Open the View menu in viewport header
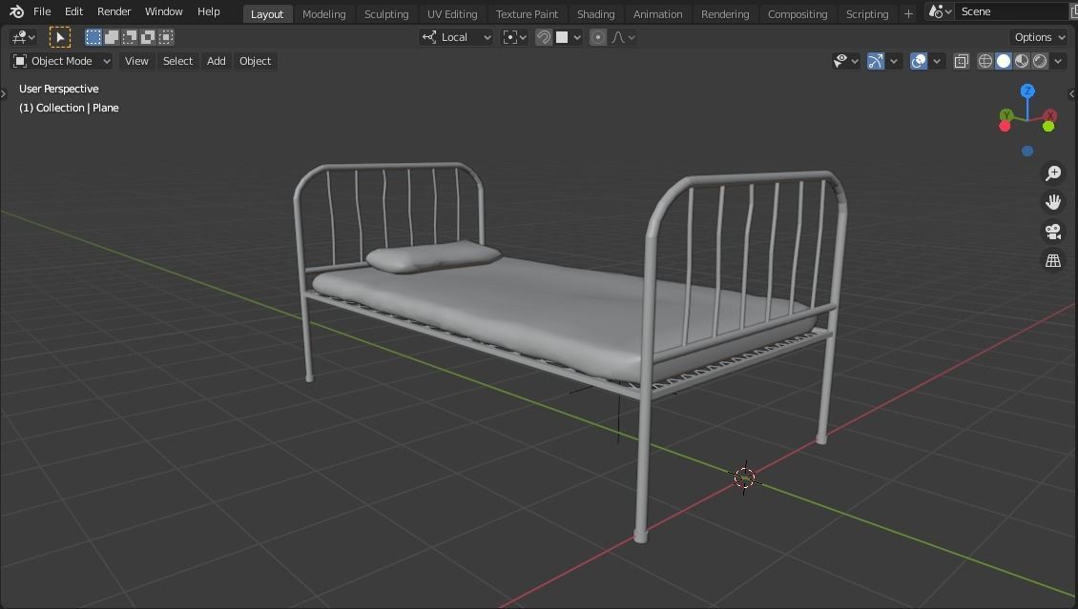 point(136,61)
